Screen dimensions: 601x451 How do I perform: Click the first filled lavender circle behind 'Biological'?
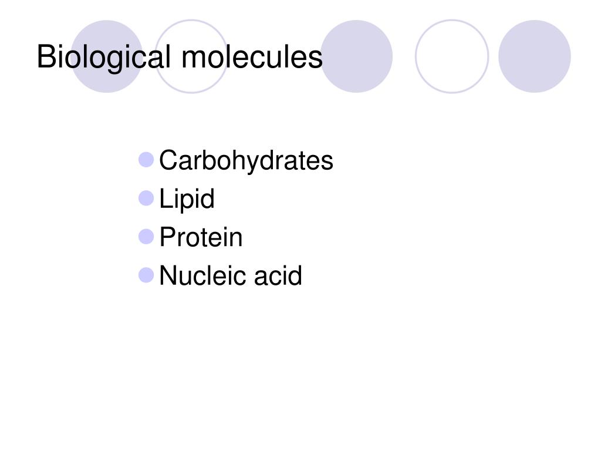tap(107, 56)
